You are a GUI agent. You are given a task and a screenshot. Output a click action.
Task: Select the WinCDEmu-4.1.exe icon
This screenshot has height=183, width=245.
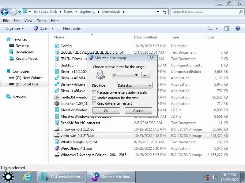pyautogui.click(x=57, y=149)
